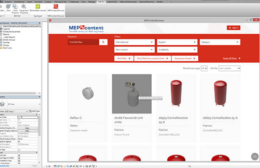
Task: Open the Sort by Last update dropdown
Action: 229,68
